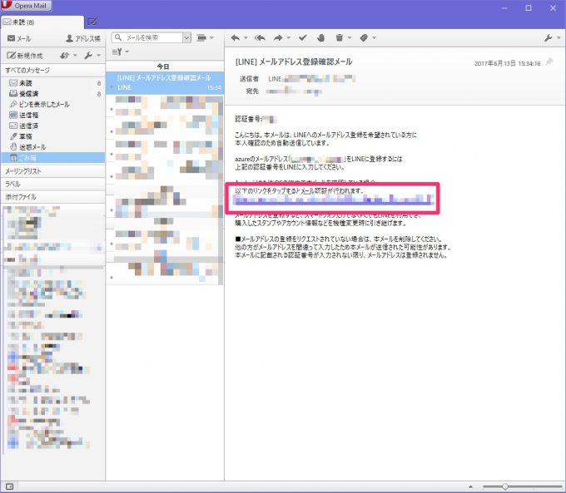Click the Reply All icon

(x=260, y=37)
